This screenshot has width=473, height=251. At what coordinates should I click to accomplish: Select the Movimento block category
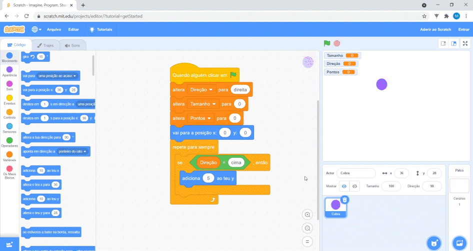tap(9, 57)
